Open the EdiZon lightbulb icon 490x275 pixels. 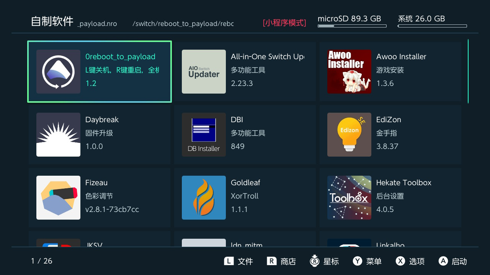(349, 134)
